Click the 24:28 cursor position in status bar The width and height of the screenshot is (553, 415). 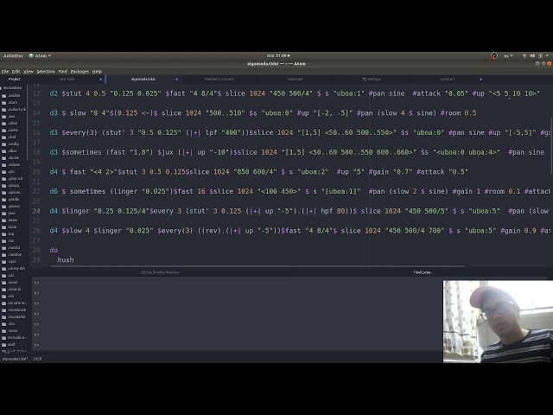[x=37, y=359]
